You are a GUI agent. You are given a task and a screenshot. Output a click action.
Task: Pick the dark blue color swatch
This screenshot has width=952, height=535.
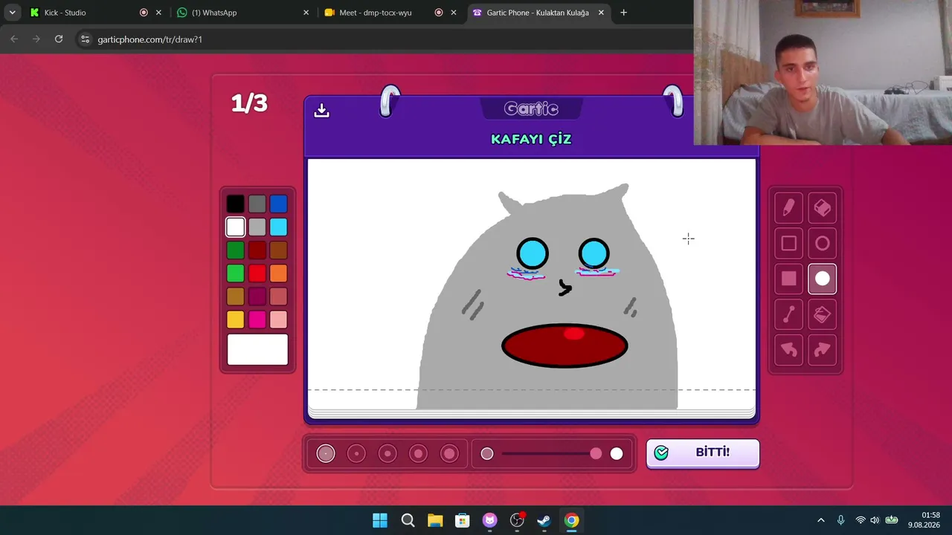(279, 204)
